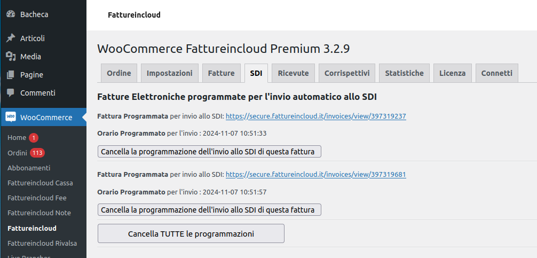Click the Bacheca dashboard icon

[11, 14]
